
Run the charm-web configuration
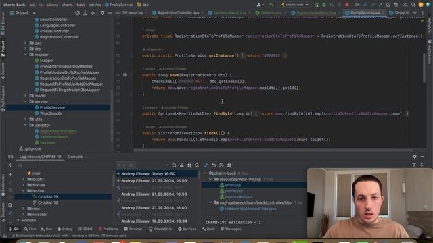pos(317,5)
